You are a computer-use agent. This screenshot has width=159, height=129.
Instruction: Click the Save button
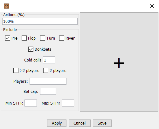point(102,123)
